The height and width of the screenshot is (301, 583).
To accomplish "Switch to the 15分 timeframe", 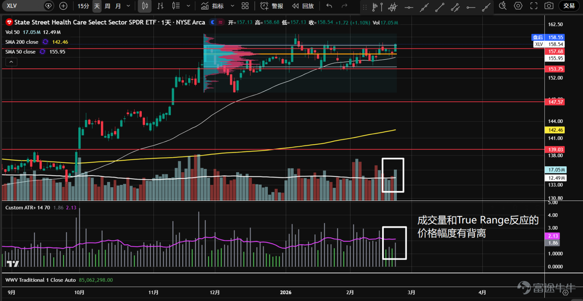I will point(83,6).
